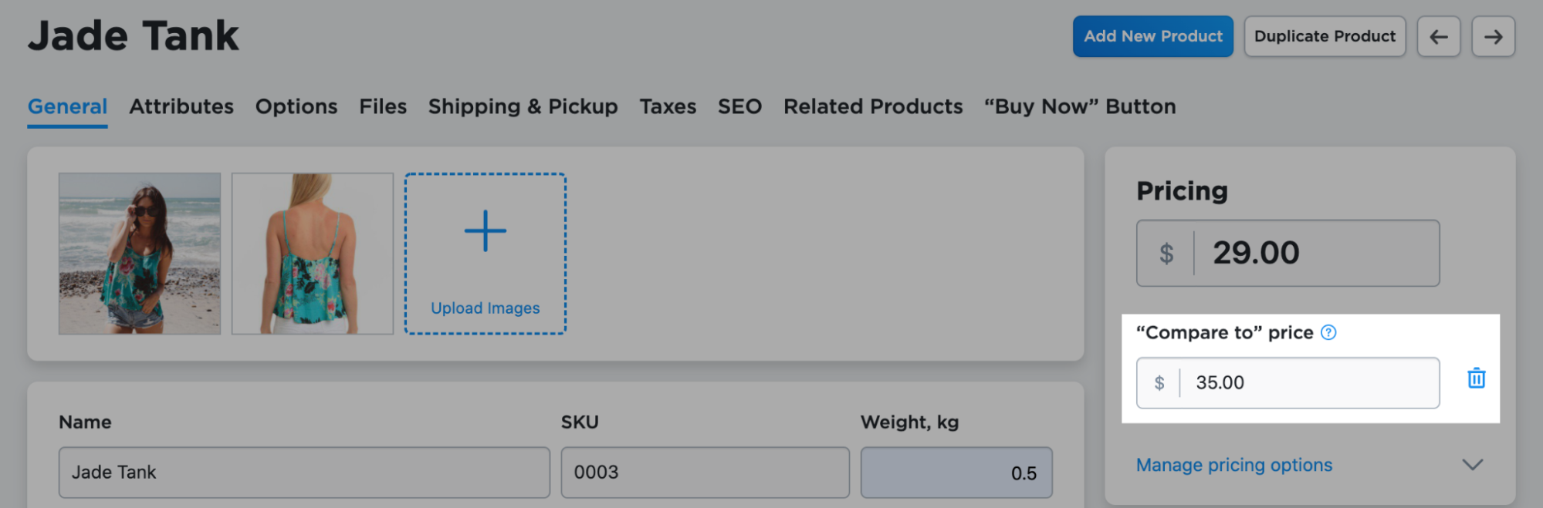The height and width of the screenshot is (508, 1543).
Task: Expand the Manage pricing options chevron
Action: [1472, 466]
